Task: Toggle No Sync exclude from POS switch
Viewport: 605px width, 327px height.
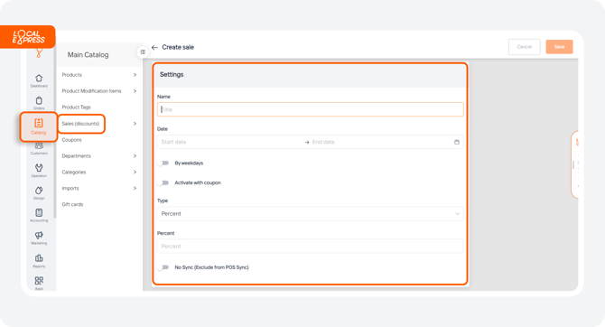Action: [163, 267]
